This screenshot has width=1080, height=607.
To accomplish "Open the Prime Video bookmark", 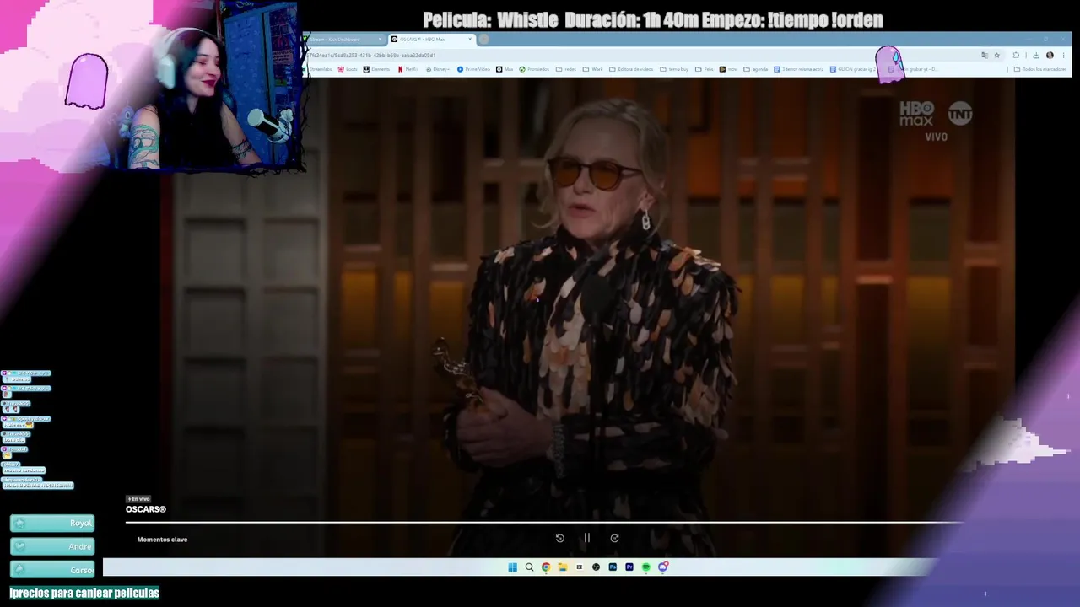I will [x=473, y=69].
